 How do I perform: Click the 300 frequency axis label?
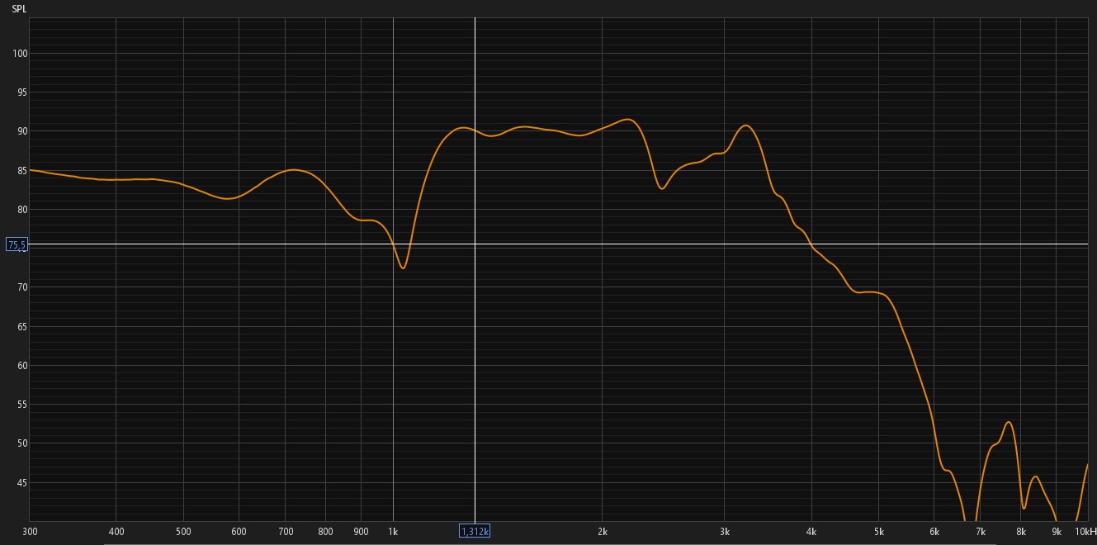coord(30,532)
